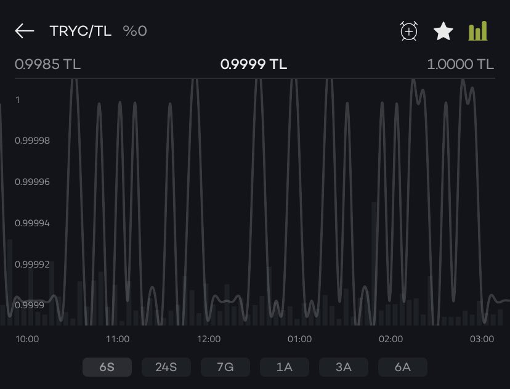Screen dimensions: 510x389
Task: Tap the 12:00 time axis label
Action: pos(209,339)
